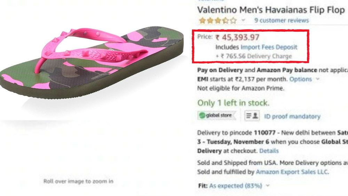The width and height of the screenshot is (348, 196).
Task: Expand the Fit As expected dropdown arrow
Action: click(x=268, y=186)
